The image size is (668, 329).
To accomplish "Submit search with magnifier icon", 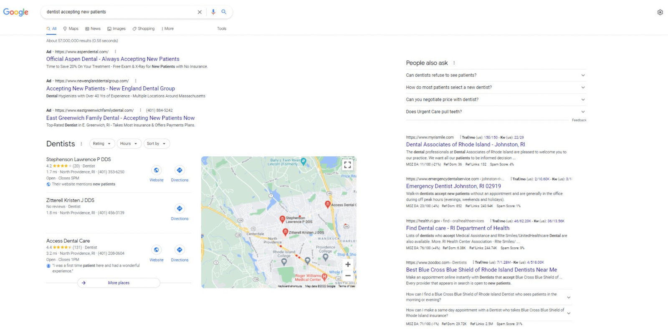I will [x=224, y=12].
